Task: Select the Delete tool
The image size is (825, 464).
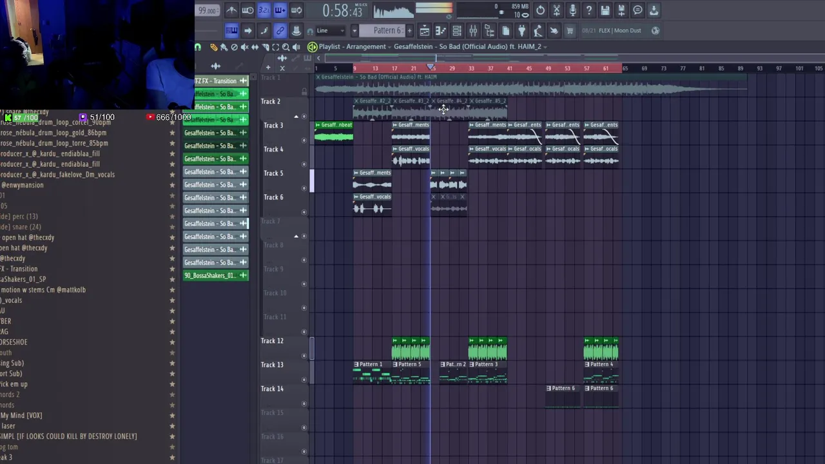Action: (235, 46)
